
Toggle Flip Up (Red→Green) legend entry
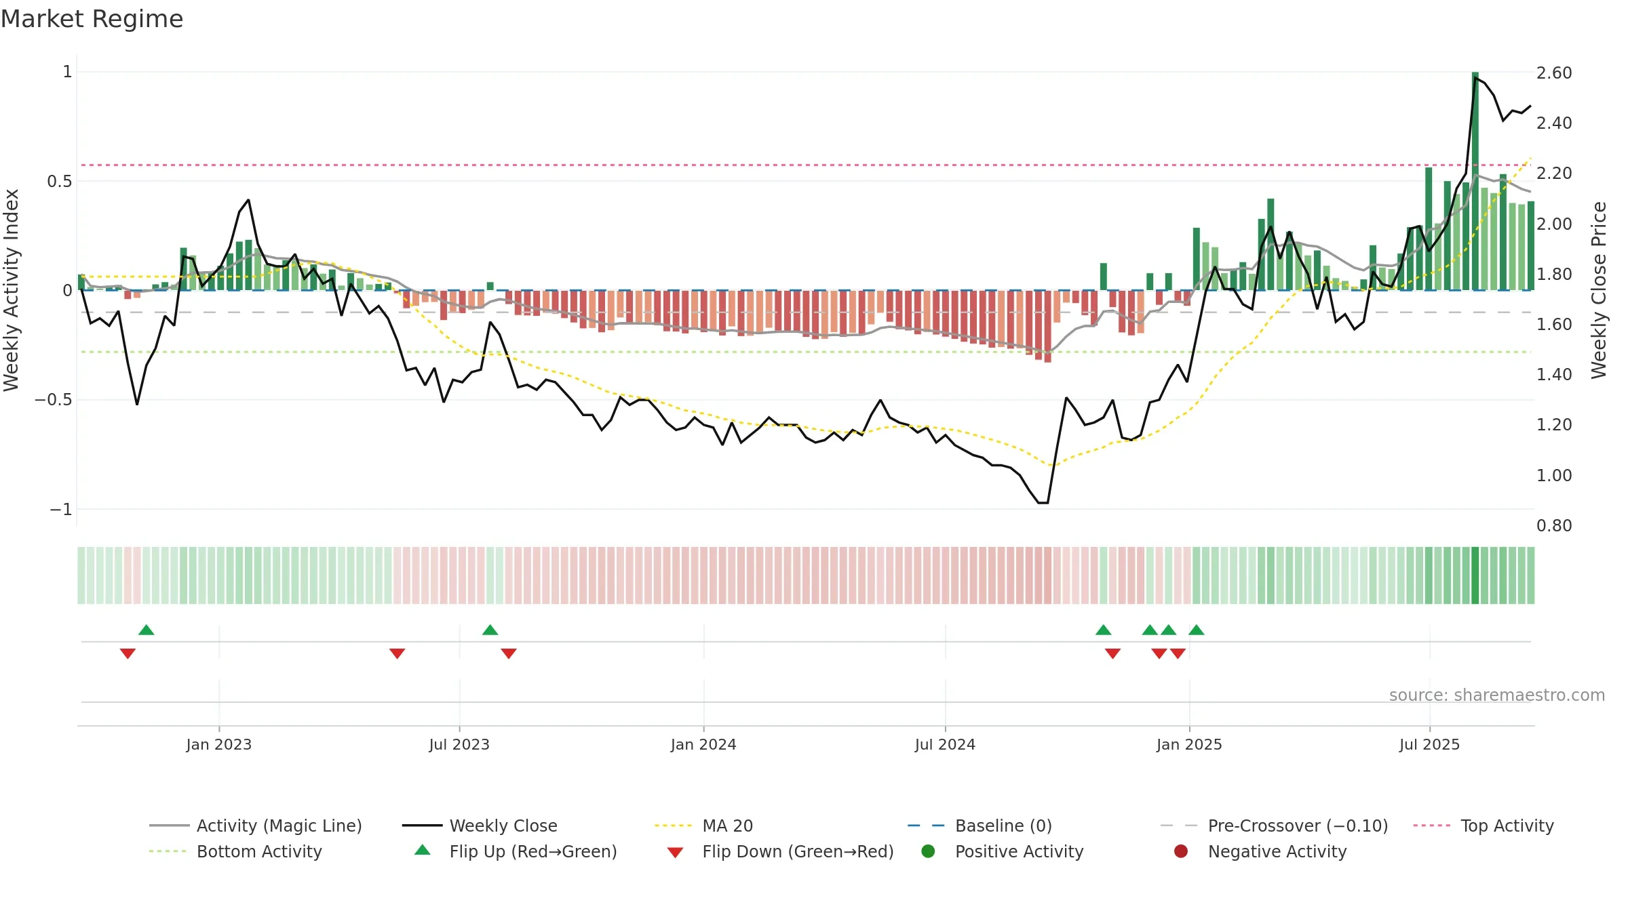(516, 851)
